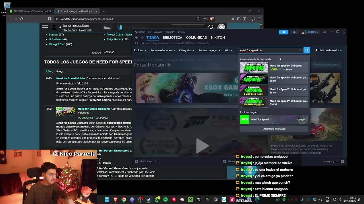Play the Forza Horizon 5 trailer

[202, 146]
